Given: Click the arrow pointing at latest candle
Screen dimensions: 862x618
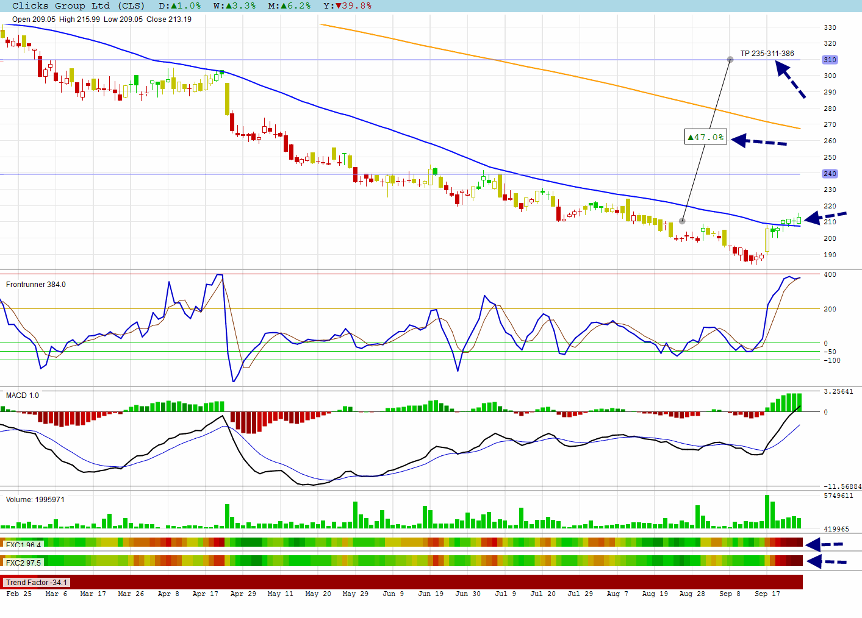Looking at the screenshot, I should tap(825, 217).
